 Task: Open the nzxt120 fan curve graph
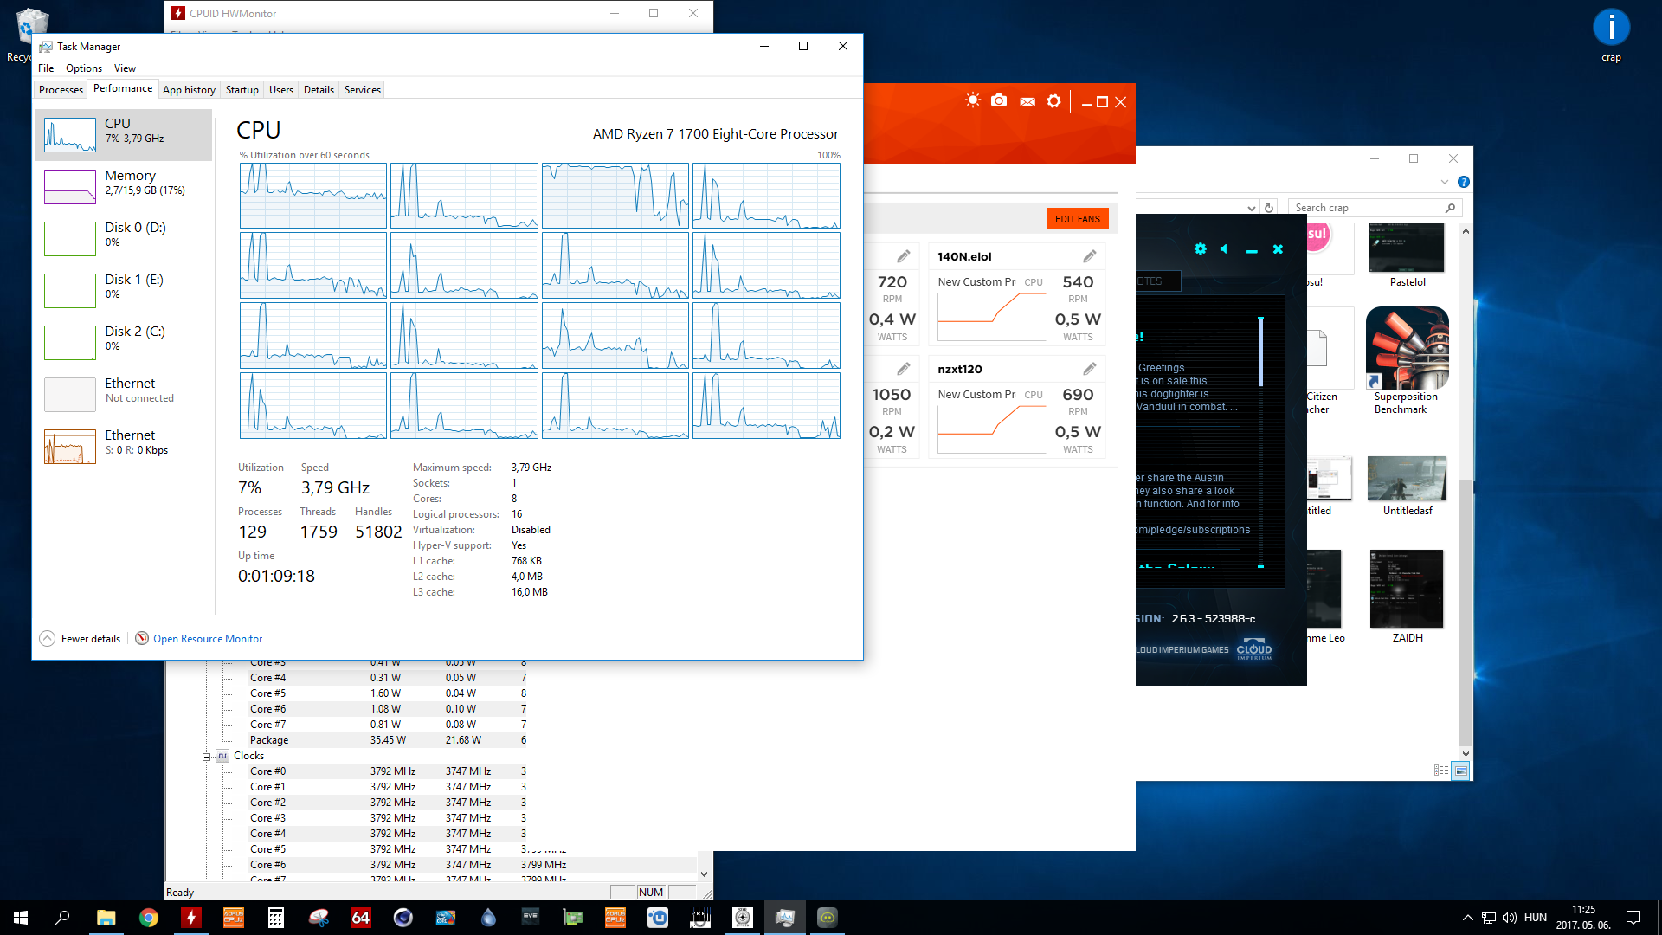(991, 429)
